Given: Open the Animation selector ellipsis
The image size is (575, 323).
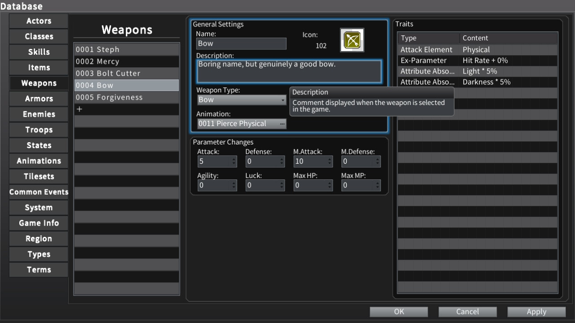Looking at the screenshot, I should tap(282, 124).
